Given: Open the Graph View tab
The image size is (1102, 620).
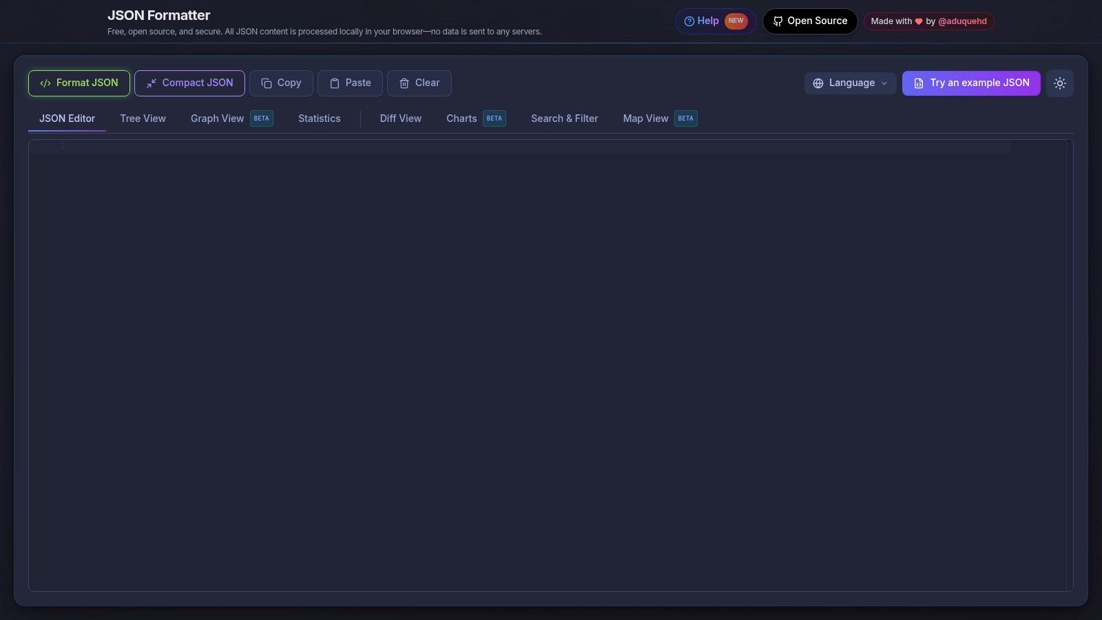Looking at the screenshot, I should coord(217,118).
